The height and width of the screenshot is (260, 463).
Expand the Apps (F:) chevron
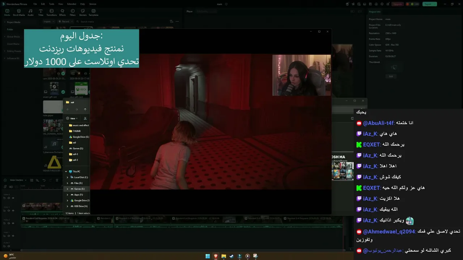[x=67, y=195]
